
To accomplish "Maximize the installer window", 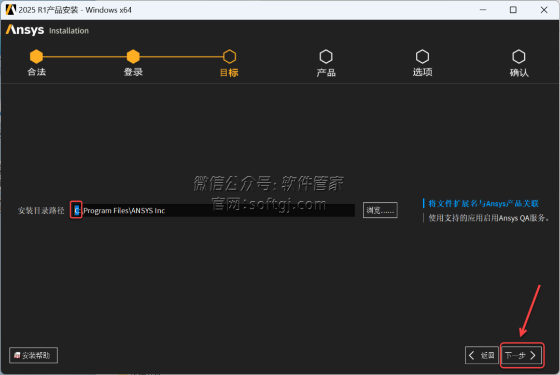I will (513, 10).
